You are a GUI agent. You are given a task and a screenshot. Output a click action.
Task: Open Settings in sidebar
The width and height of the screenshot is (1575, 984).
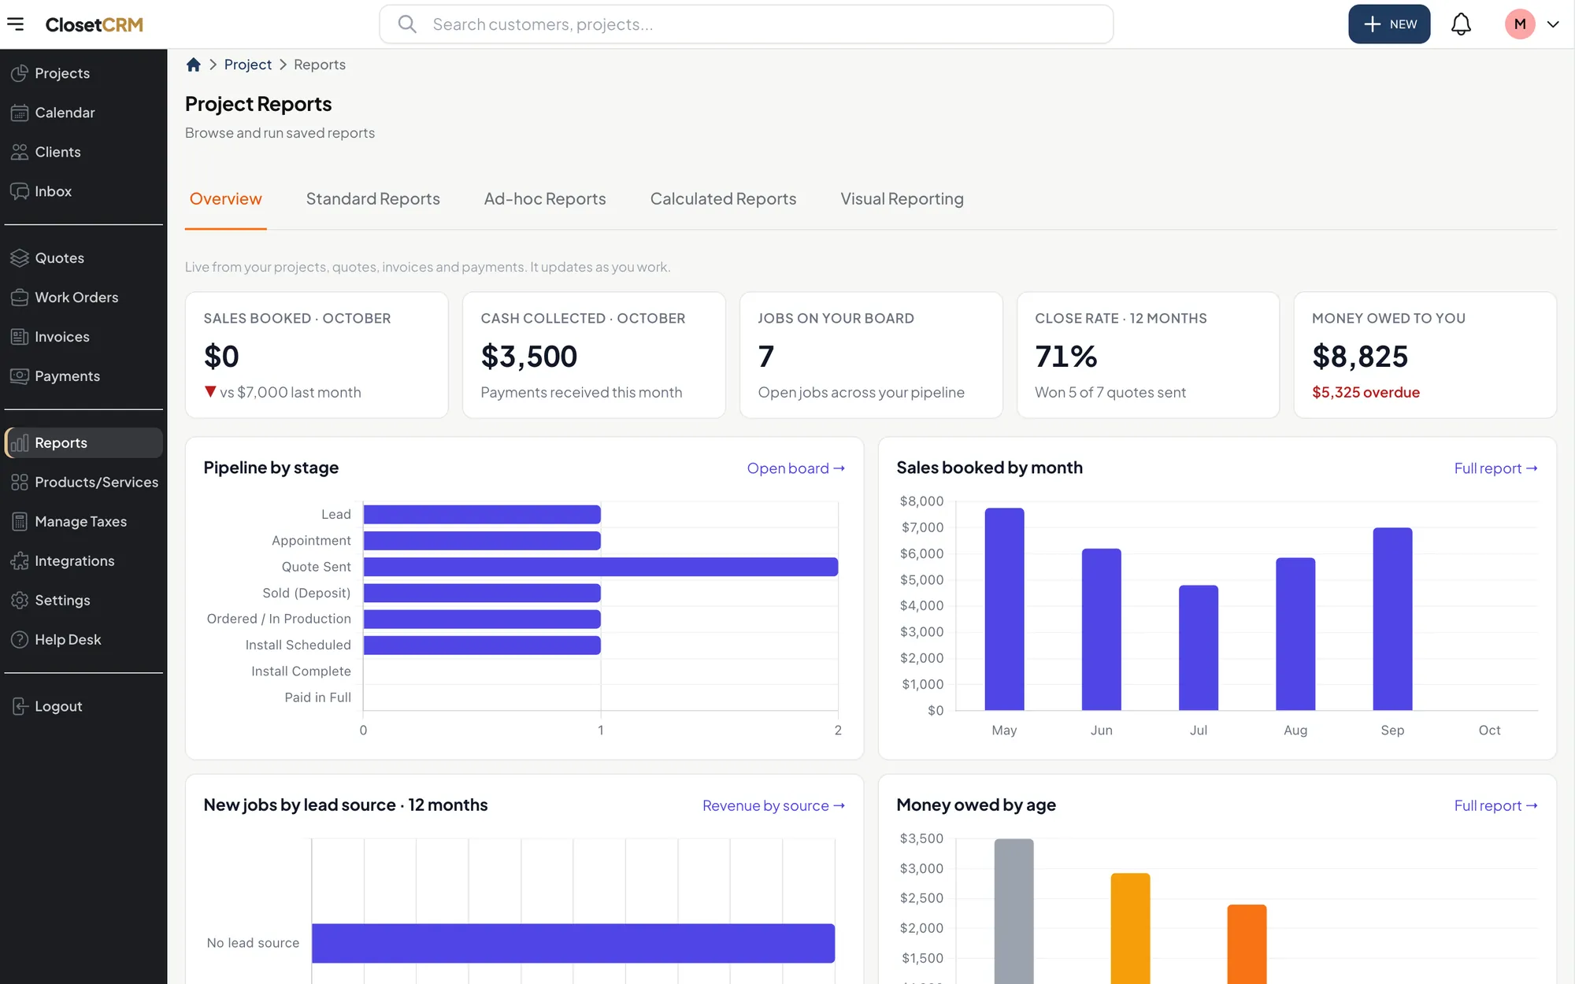pyautogui.click(x=83, y=601)
